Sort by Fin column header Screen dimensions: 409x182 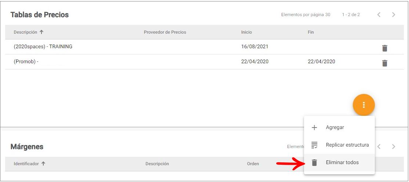click(311, 32)
